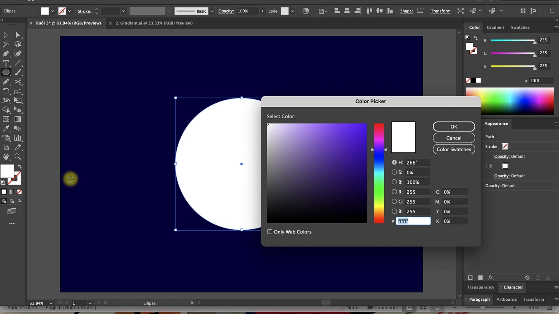
Task: Select the Zoom tool magnifier
Action: (18, 157)
